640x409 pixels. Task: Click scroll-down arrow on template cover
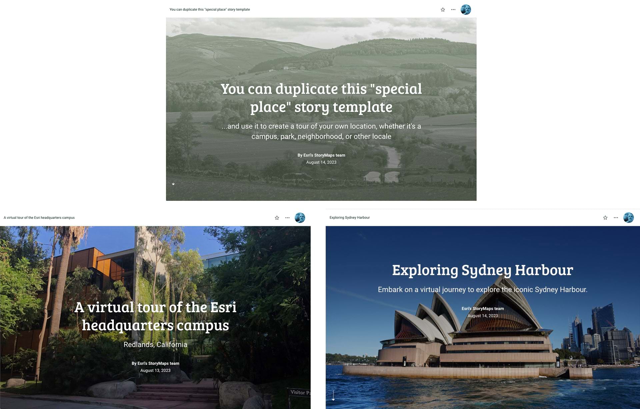(x=173, y=184)
